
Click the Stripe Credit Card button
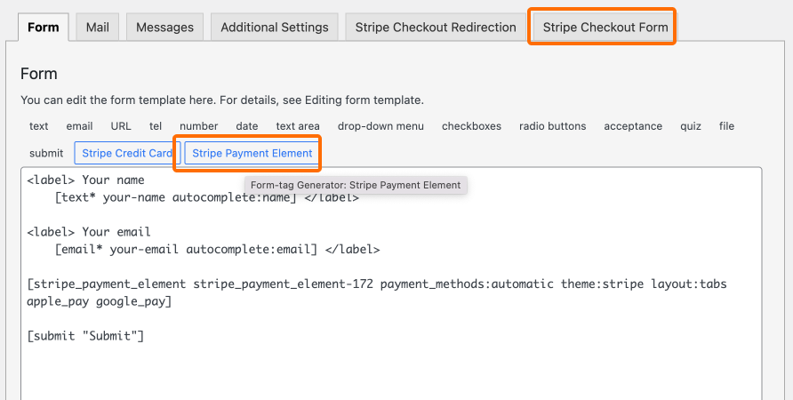click(x=127, y=153)
